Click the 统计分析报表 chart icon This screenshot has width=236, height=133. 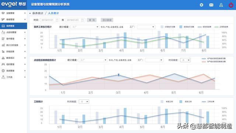[x=3, y=45]
